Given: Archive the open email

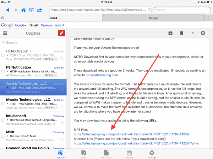Looking at the screenshot, I should coord(170,33).
